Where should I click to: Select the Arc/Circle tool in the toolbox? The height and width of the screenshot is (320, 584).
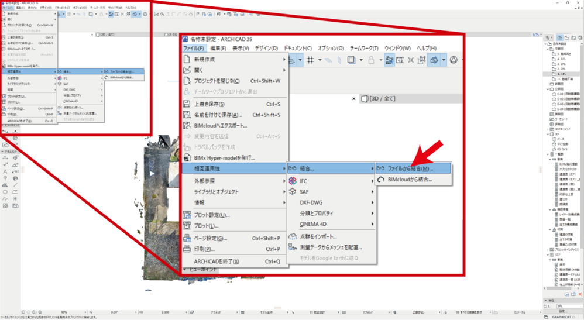(5, 192)
